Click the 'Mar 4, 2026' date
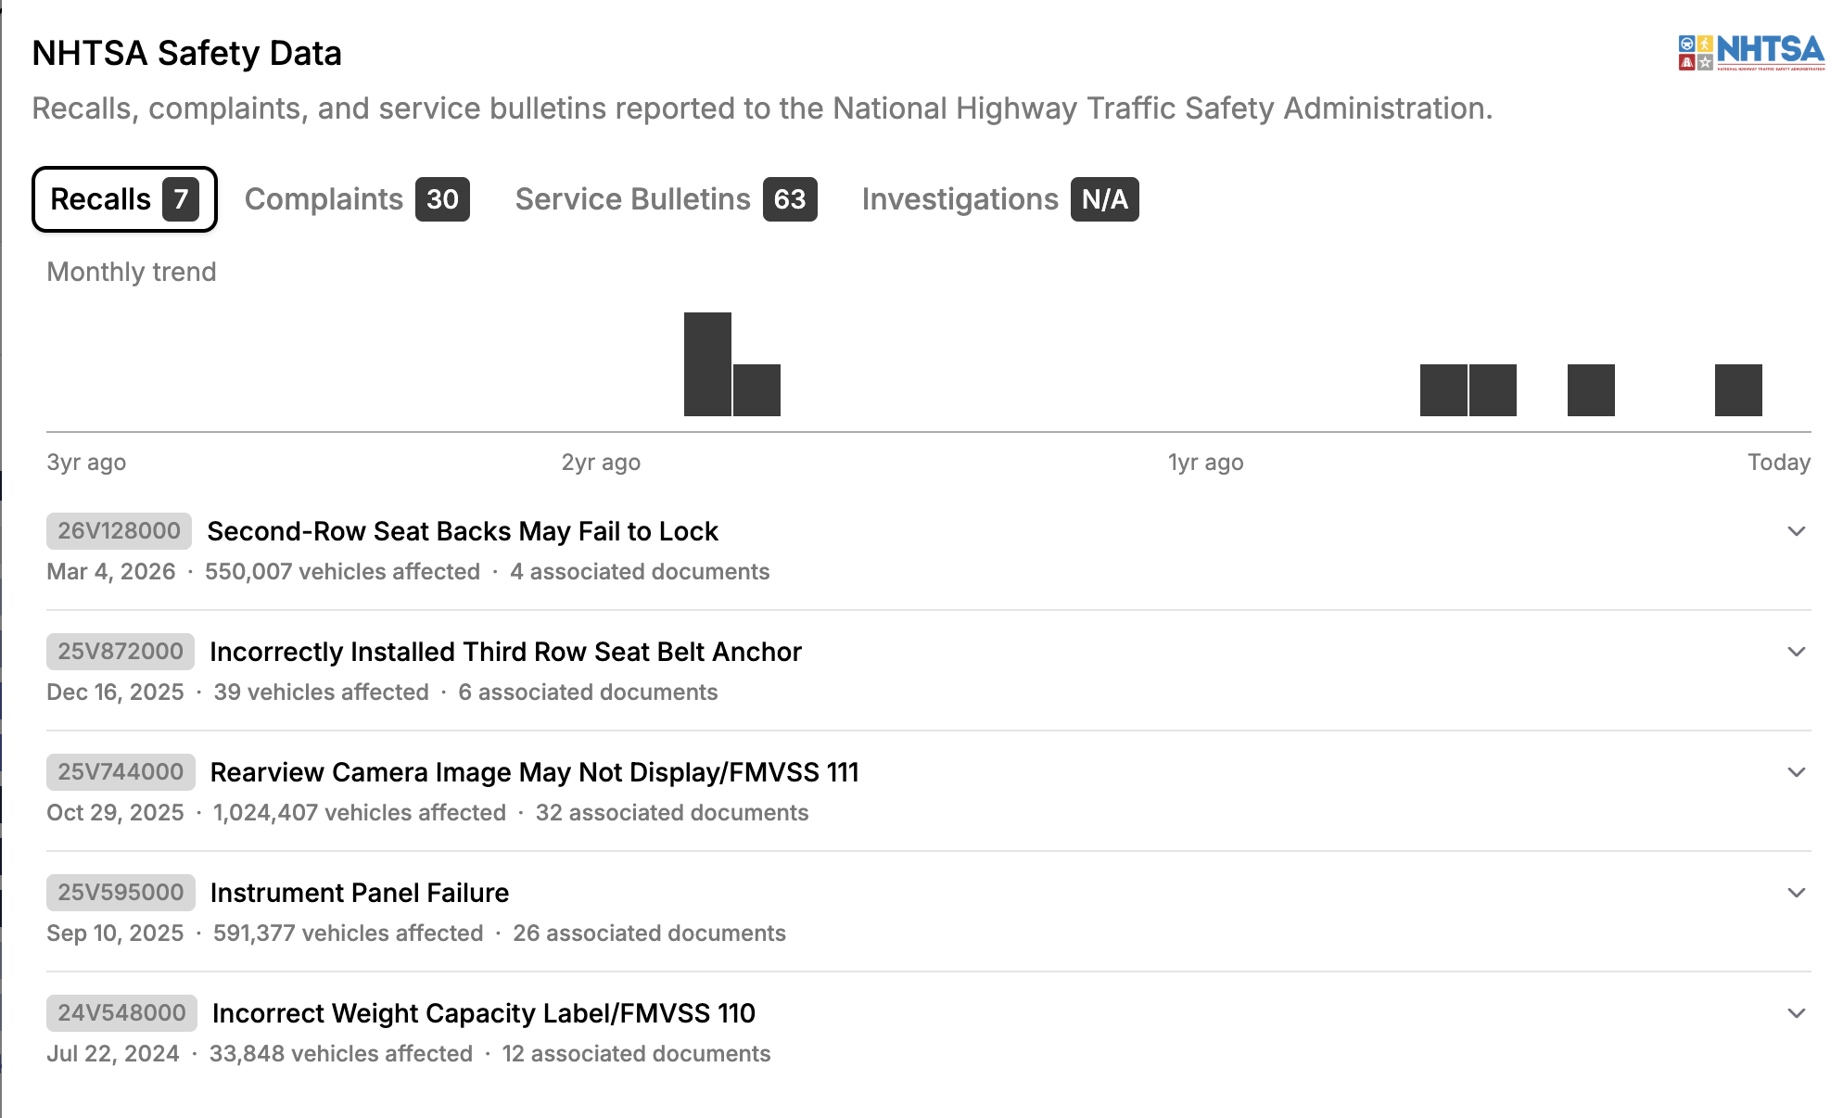The width and height of the screenshot is (1843, 1118). coord(111,572)
